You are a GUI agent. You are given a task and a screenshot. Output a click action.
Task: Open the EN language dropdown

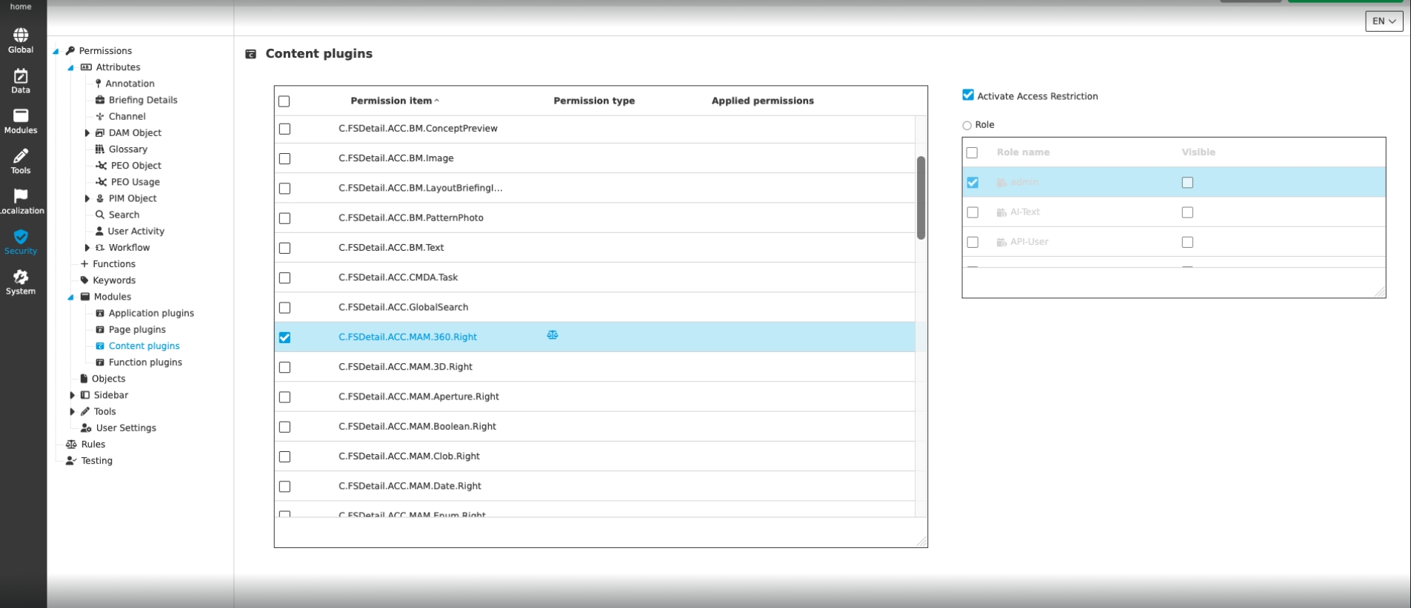1384,21
